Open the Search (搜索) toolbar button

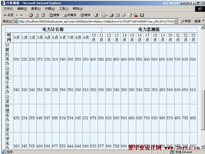tap(54, 15)
